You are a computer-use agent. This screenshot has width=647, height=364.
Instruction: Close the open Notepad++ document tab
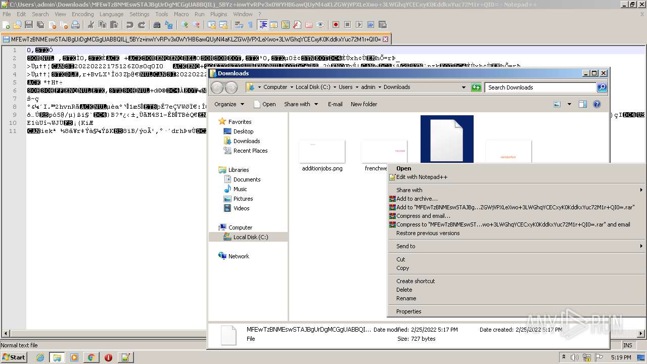coord(385,39)
